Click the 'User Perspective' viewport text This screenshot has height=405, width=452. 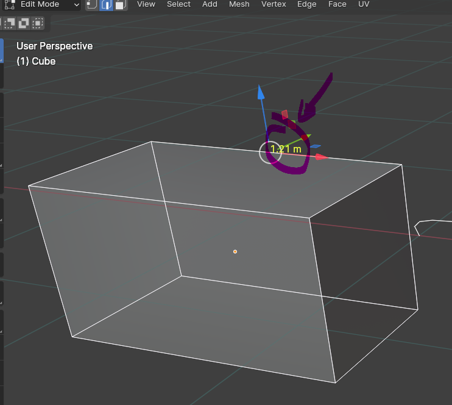pos(54,46)
